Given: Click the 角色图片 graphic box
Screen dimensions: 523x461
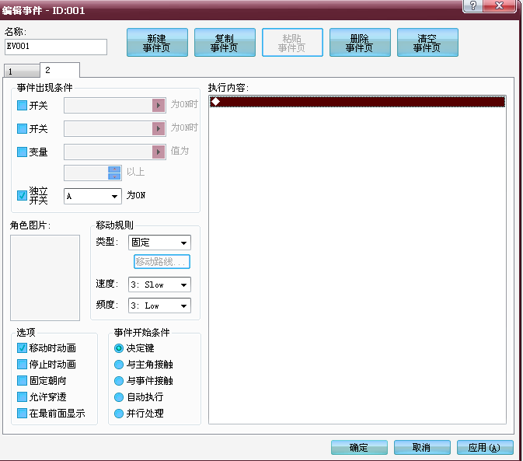Looking at the screenshot, I should pyautogui.click(x=45, y=278).
